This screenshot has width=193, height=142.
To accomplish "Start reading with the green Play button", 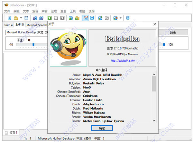I will 50,18.
